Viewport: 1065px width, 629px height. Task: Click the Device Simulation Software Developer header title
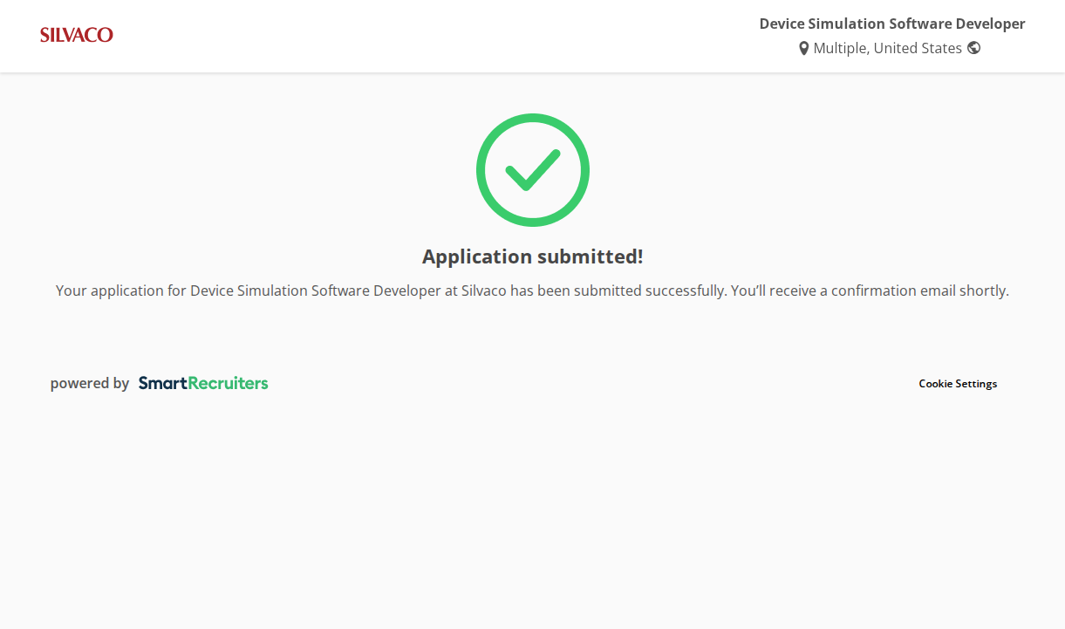click(891, 24)
